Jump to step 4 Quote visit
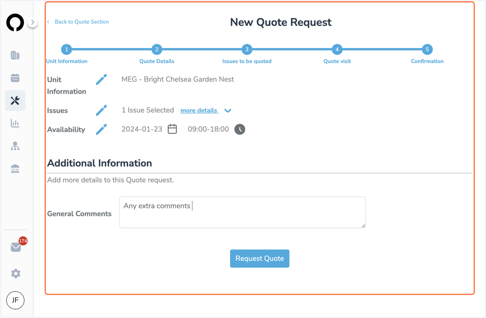Image resolution: width=486 pixels, height=318 pixels. click(337, 49)
